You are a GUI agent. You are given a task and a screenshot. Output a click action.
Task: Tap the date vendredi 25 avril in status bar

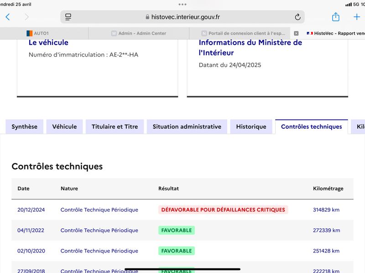point(16,5)
